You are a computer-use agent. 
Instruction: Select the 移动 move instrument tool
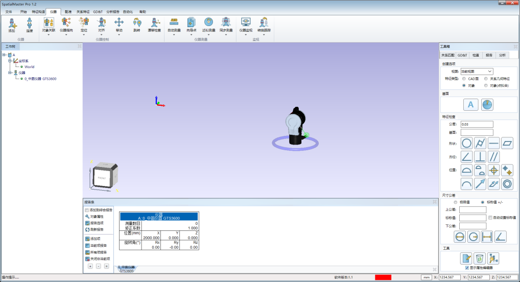119,24
